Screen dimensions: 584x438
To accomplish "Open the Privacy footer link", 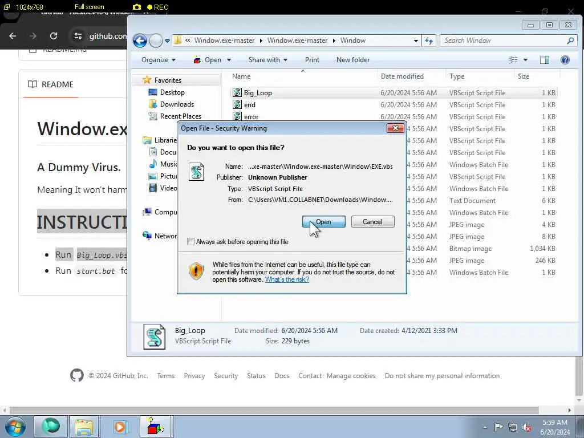I will coord(194,376).
